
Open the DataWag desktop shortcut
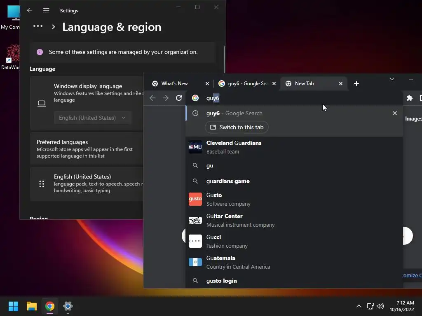(x=10, y=57)
